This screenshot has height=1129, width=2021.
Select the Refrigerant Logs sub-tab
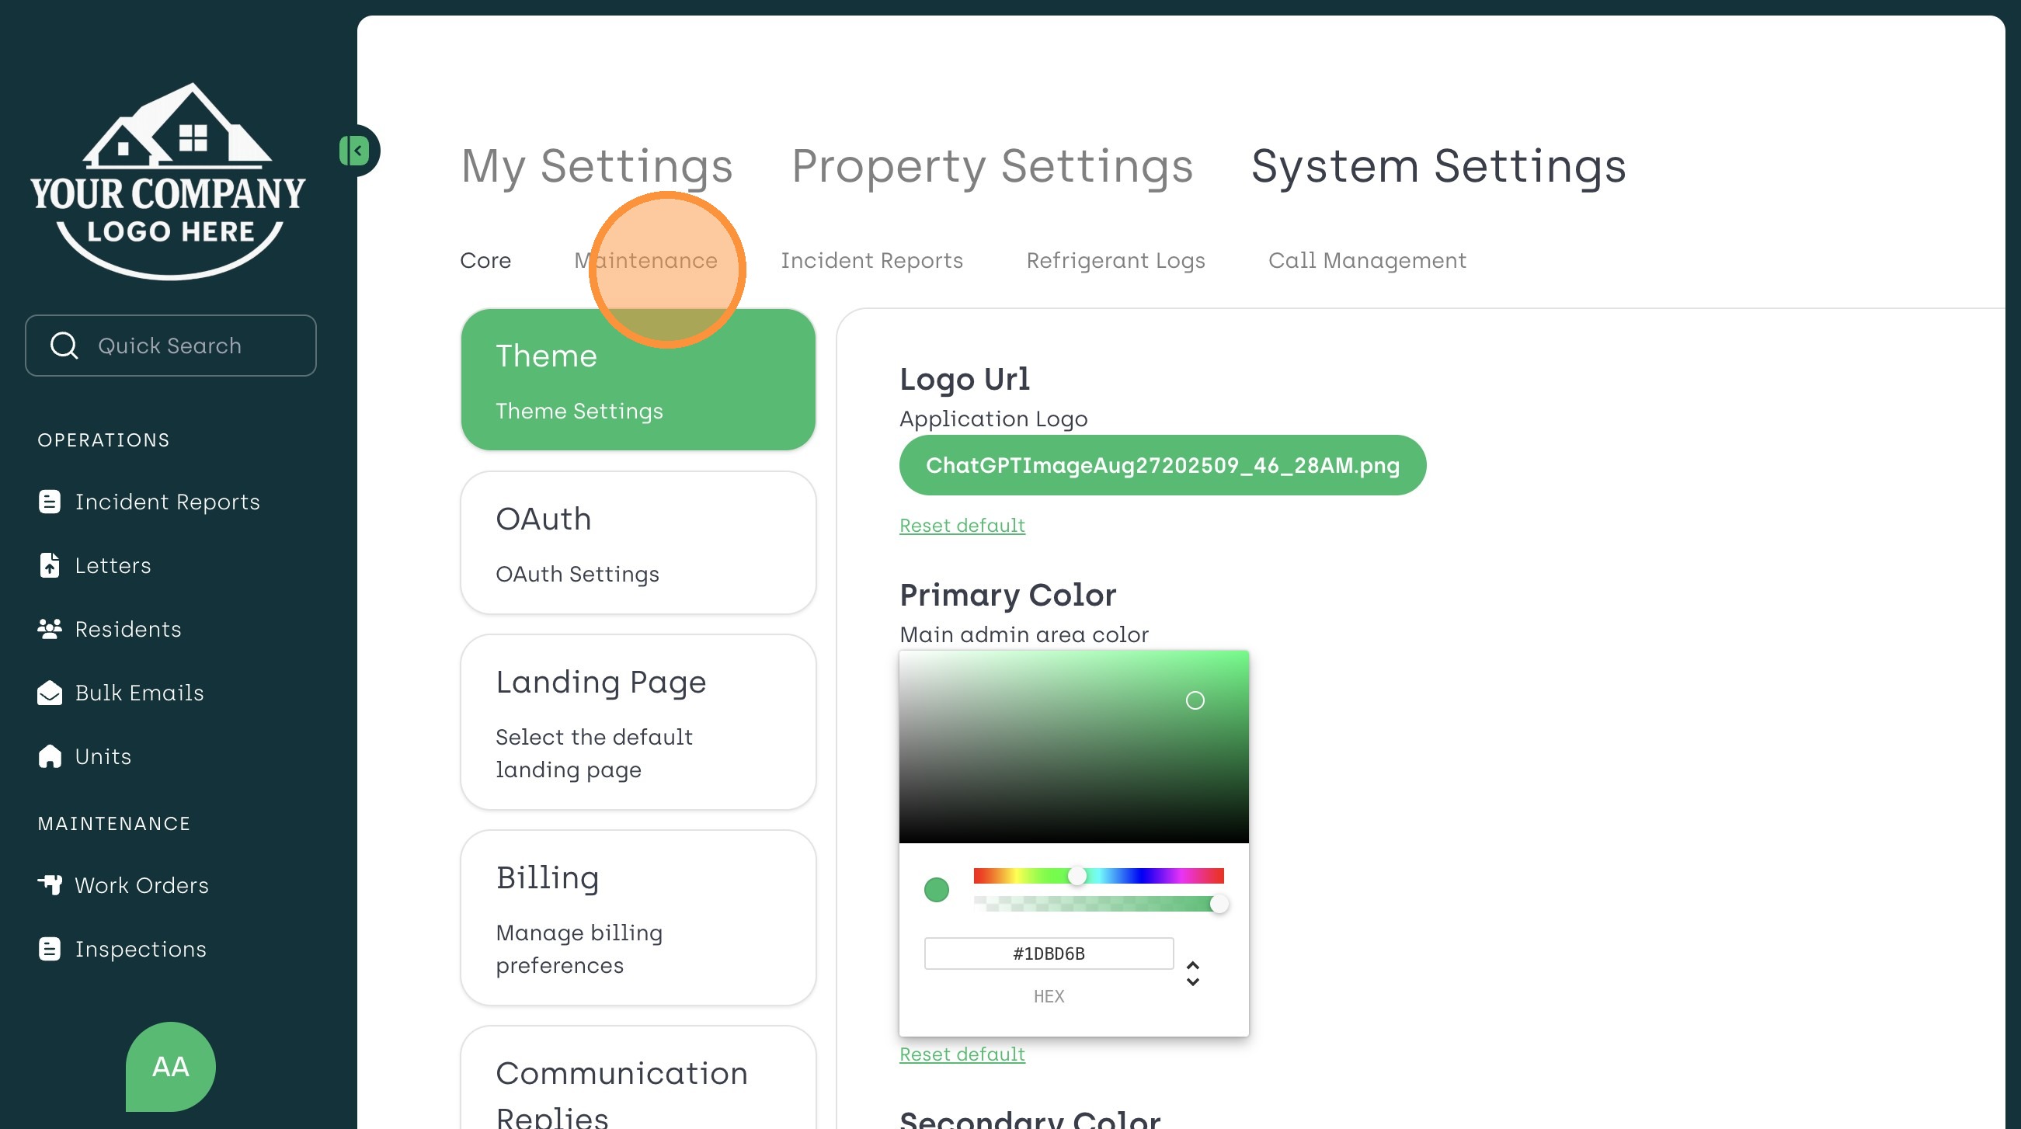(x=1115, y=260)
